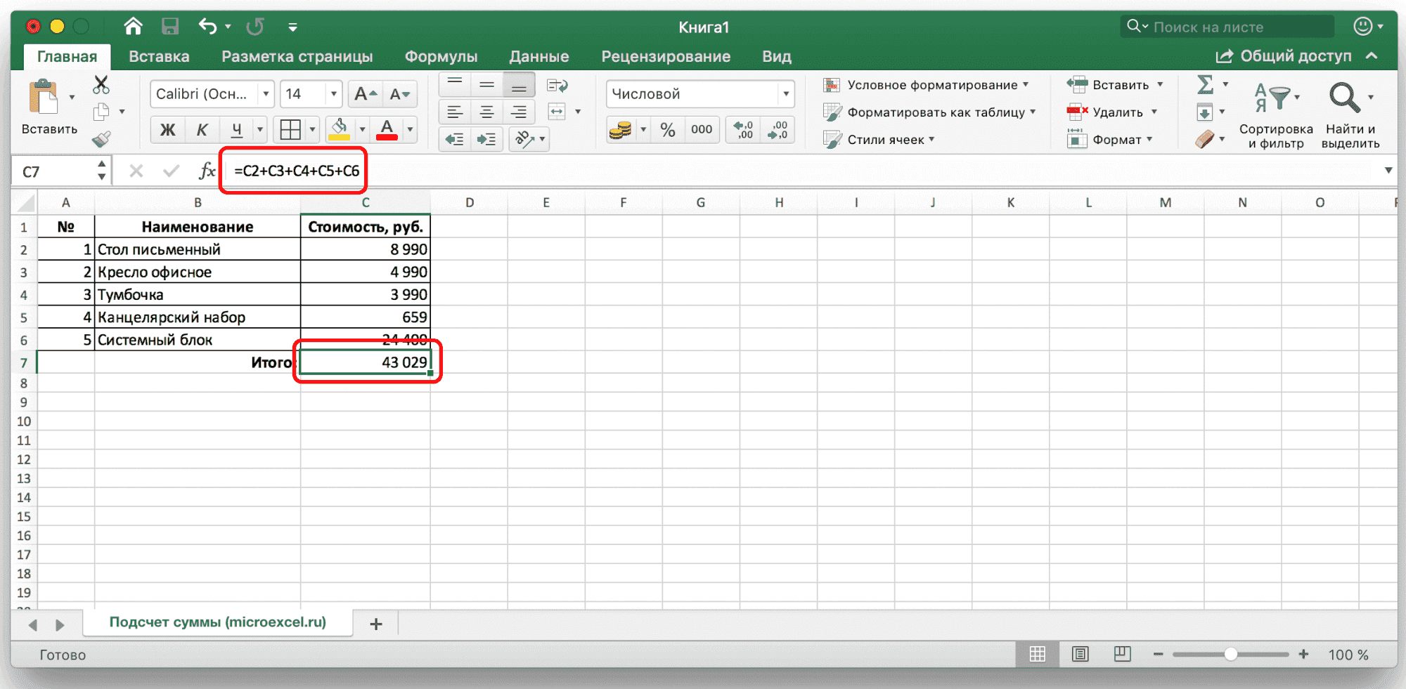Toggle bold formatting (Ж)

pyautogui.click(x=167, y=130)
